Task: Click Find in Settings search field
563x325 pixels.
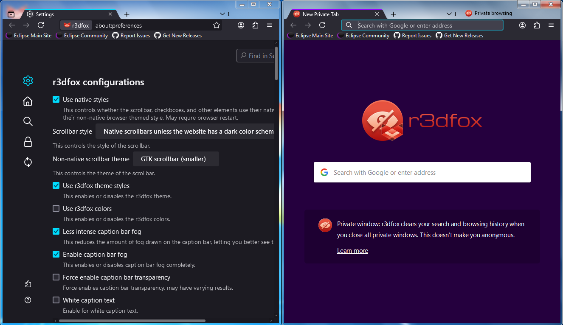Action: point(255,56)
